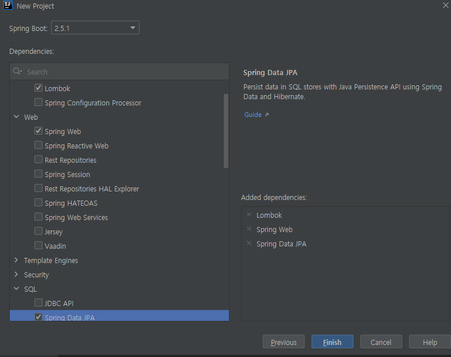Click the IntelliJ IDEA logo icon
Image resolution: width=451 pixels, height=357 pixels.
(x=8, y=6)
